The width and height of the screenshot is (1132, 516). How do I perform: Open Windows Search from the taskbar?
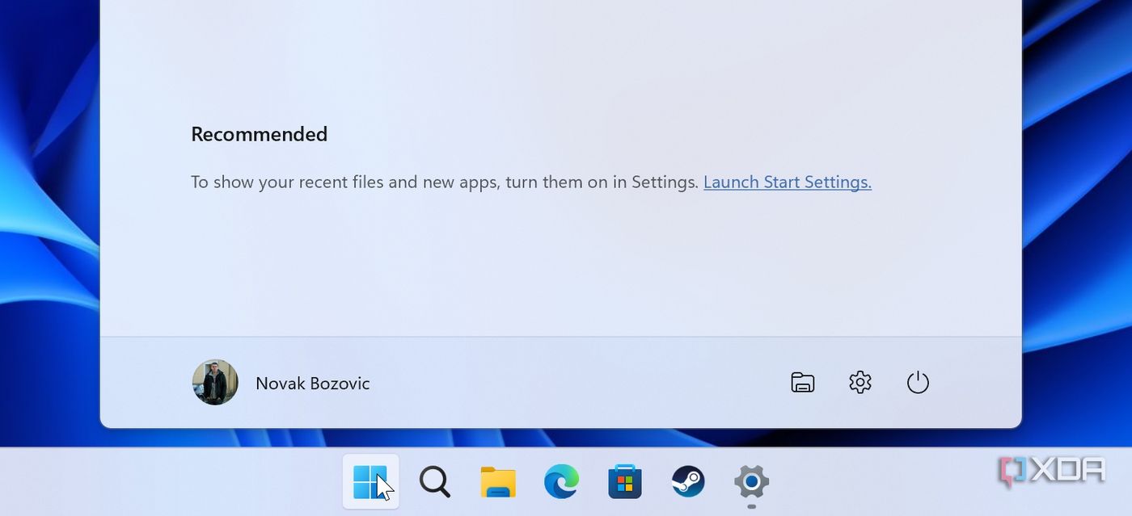tap(434, 481)
